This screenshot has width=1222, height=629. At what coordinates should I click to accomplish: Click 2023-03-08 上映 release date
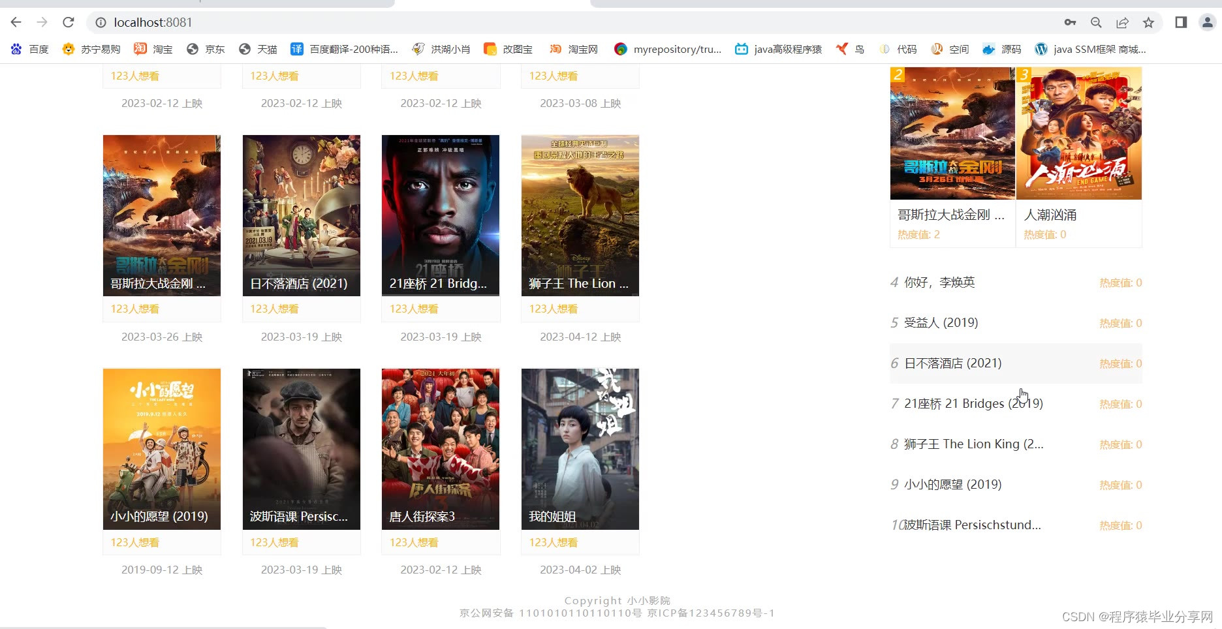[x=580, y=103]
